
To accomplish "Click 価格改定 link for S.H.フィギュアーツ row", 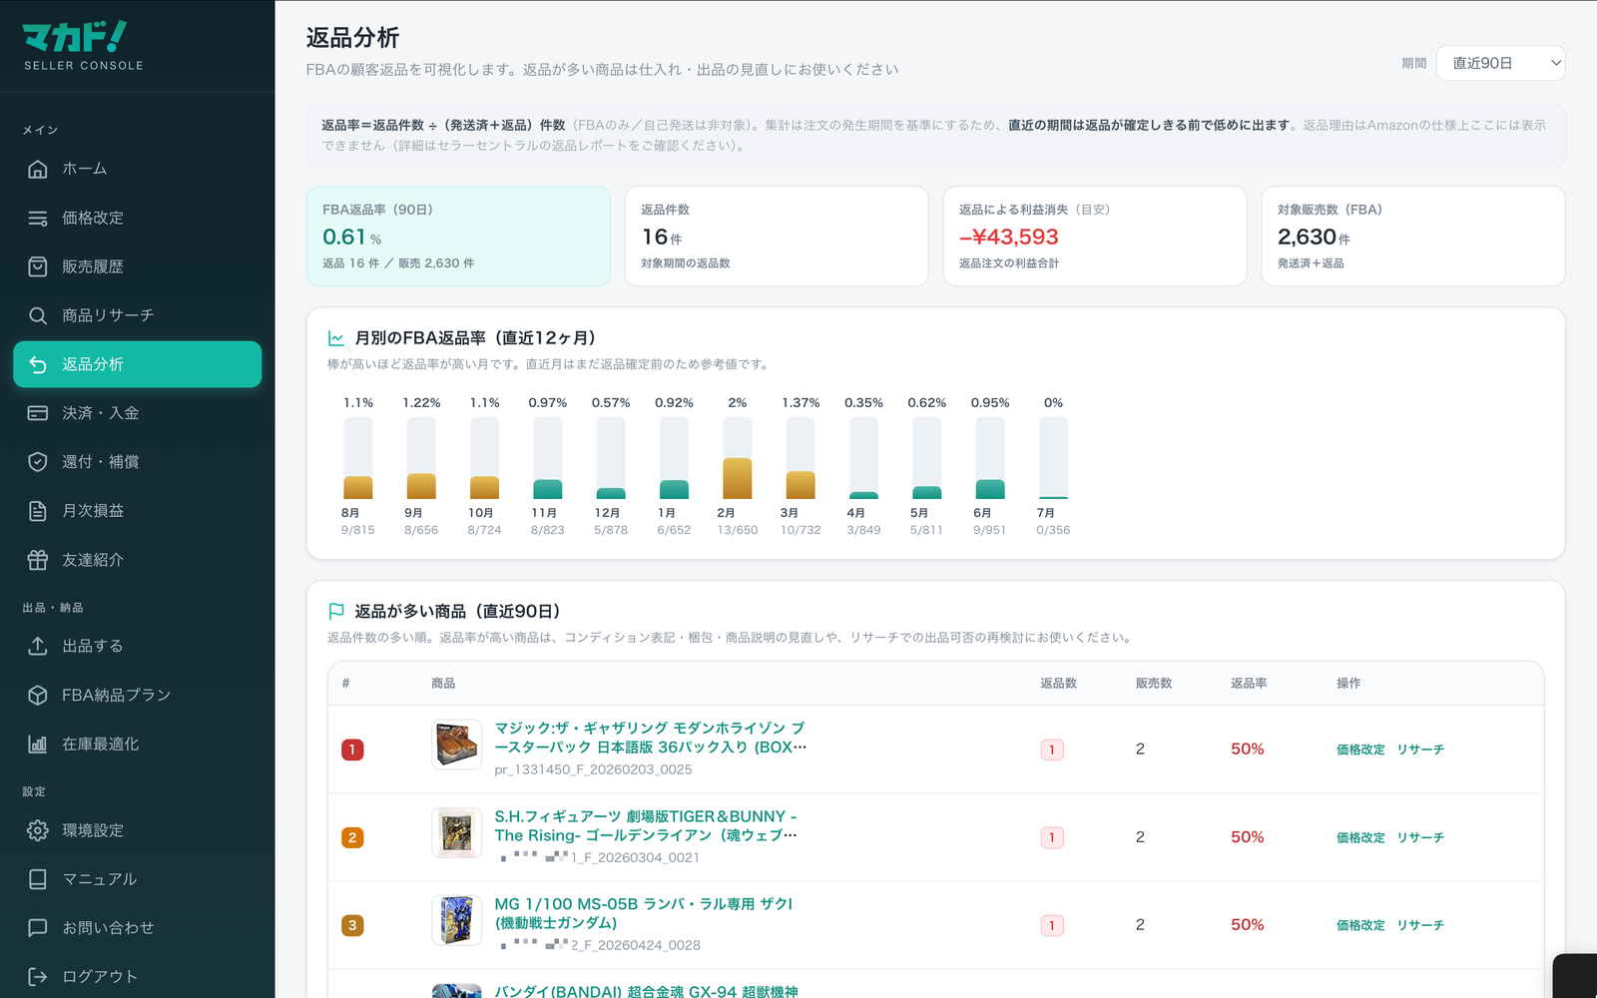I will pos(1360,837).
